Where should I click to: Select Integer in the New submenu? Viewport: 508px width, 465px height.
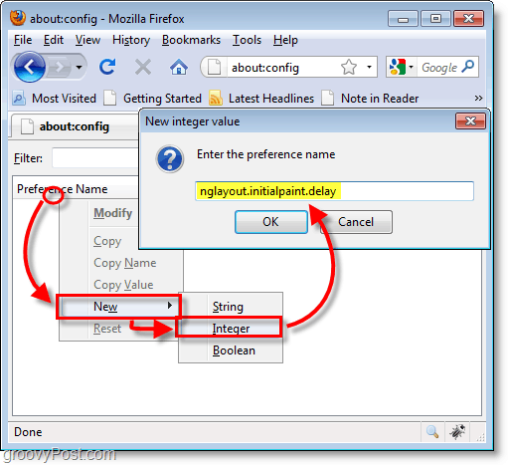(x=231, y=329)
